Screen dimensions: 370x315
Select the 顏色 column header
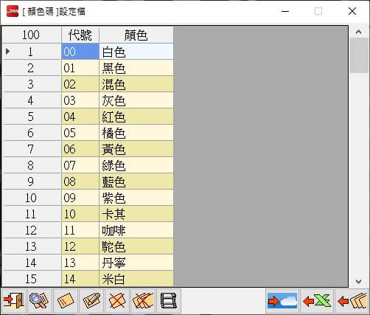pyautogui.click(x=136, y=35)
